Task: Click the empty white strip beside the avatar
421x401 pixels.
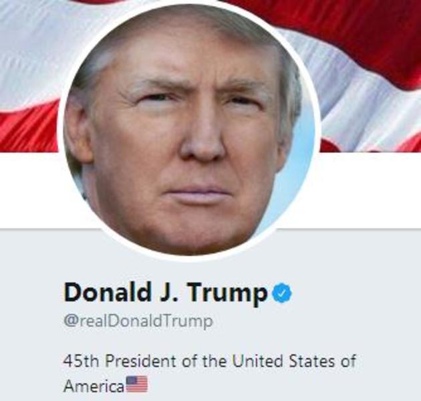Action: [x=370, y=190]
